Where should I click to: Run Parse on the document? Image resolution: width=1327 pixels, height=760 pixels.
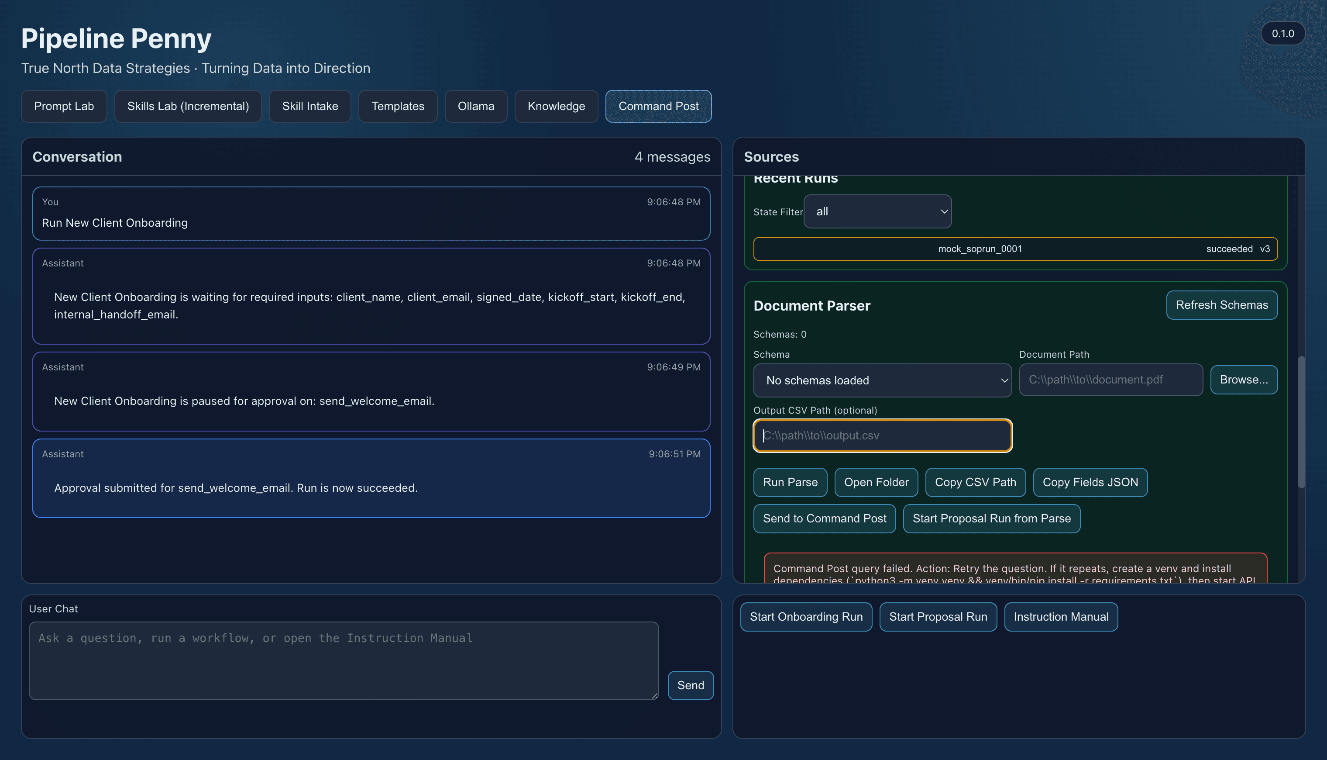point(790,482)
